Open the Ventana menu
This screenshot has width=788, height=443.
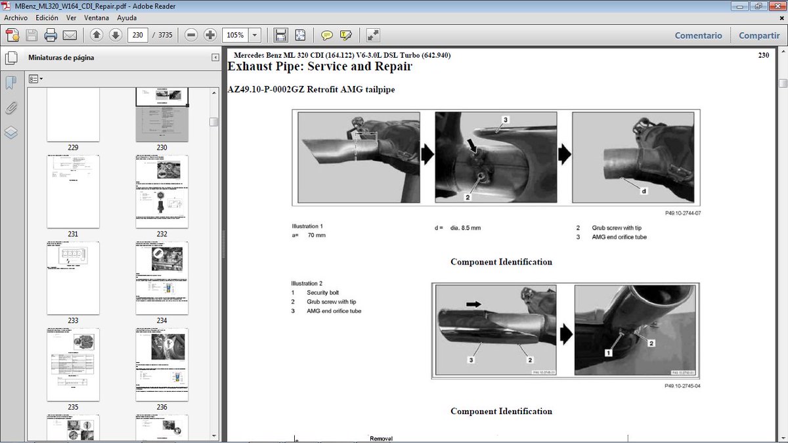coord(97,18)
